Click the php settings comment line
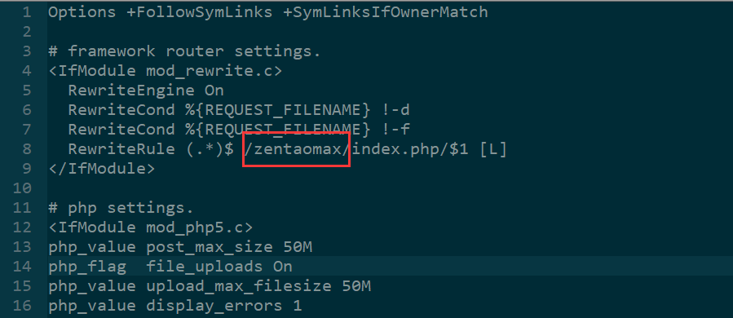This screenshot has width=733, height=318. coord(121,208)
